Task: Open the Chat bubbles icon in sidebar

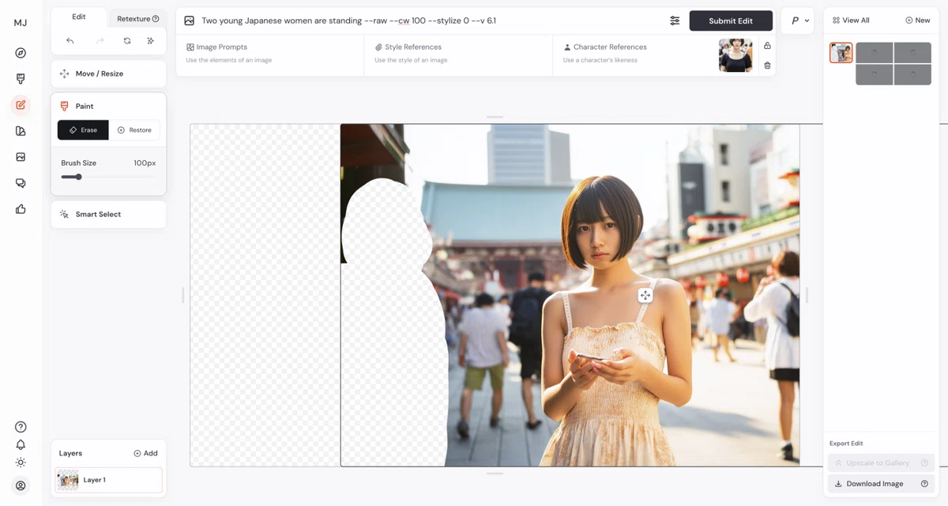Action: point(21,183)
